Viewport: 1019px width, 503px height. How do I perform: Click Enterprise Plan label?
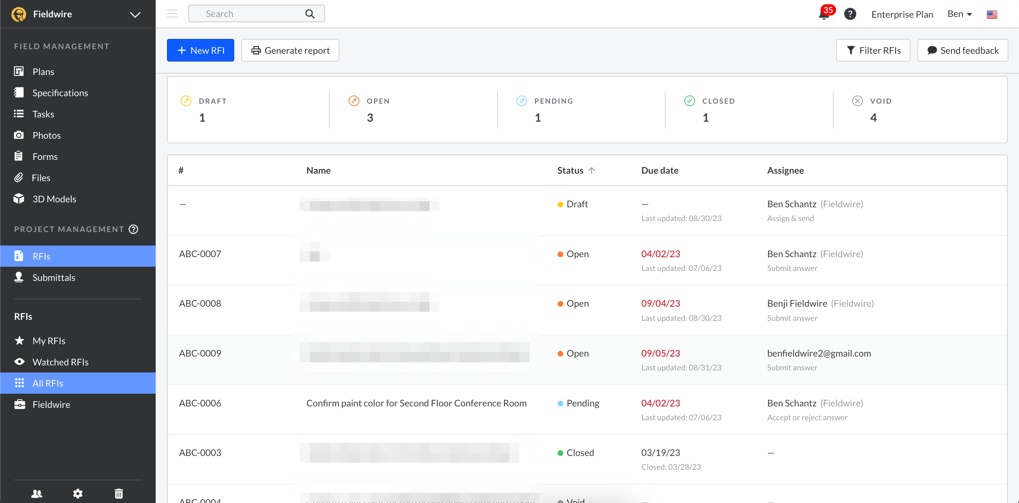click(902, 14)
